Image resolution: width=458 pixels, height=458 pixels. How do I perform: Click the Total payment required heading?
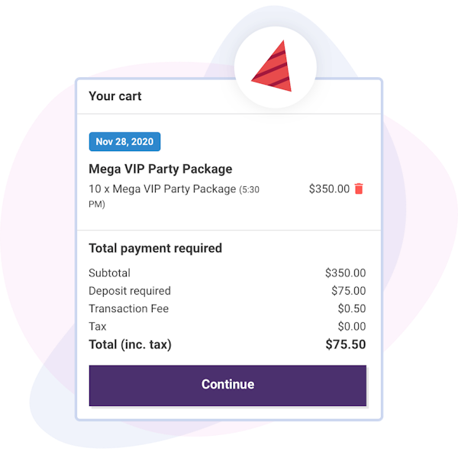(x=156, y=249)
